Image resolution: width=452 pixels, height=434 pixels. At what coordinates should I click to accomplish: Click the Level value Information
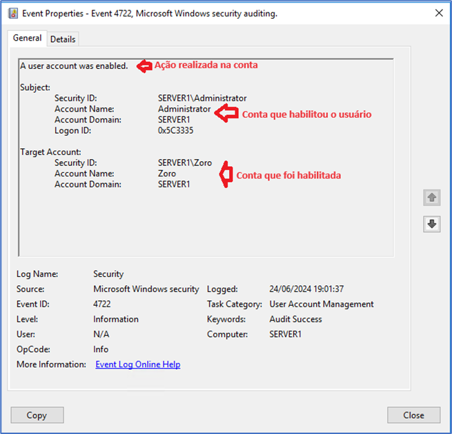coord(116,320)
